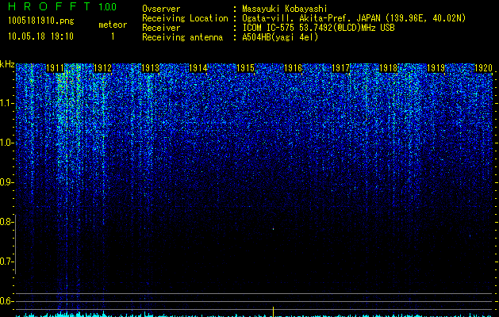Image resolution: width=499 pixels, height=317 pixels.
Task: Click the Receiving Location label
Action: pyautogui.click(x=185, y=18)
